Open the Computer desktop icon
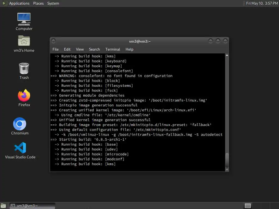This screenshot has height=209, width=279. tap(24, 21)
